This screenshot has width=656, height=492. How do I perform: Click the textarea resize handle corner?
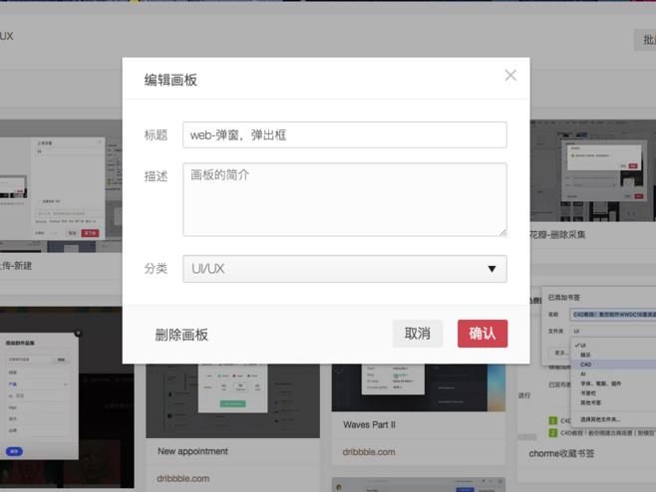click(x=502, y=232)
